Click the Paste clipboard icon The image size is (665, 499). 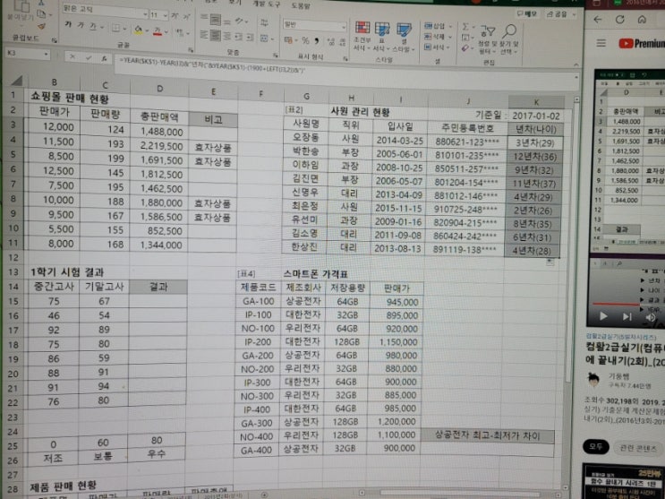point(21,8)
